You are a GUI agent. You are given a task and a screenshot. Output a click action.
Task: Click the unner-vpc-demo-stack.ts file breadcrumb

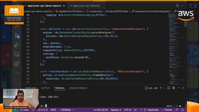(38, 11)
